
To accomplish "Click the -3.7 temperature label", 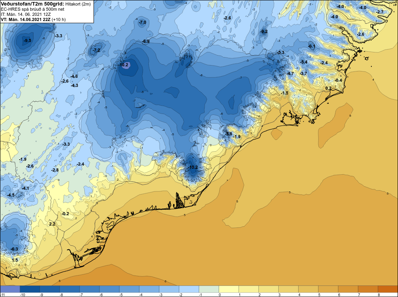I will tap(303, 73).
